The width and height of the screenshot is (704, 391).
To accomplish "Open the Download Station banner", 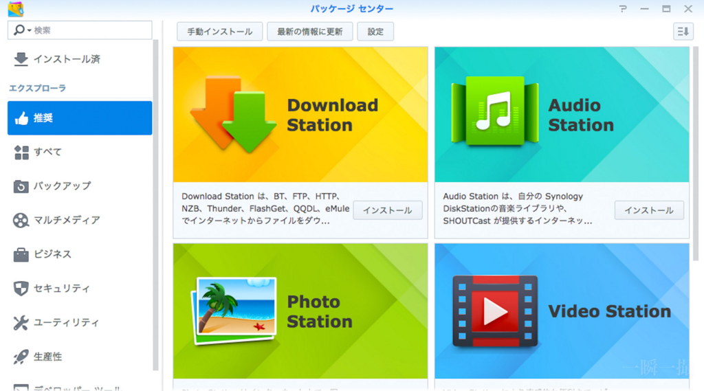I will 300,115.
